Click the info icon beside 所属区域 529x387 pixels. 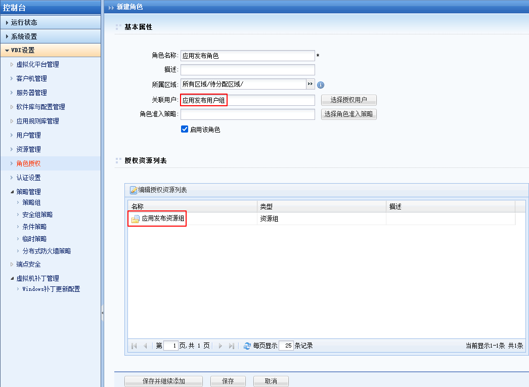[x=321, y=85]
